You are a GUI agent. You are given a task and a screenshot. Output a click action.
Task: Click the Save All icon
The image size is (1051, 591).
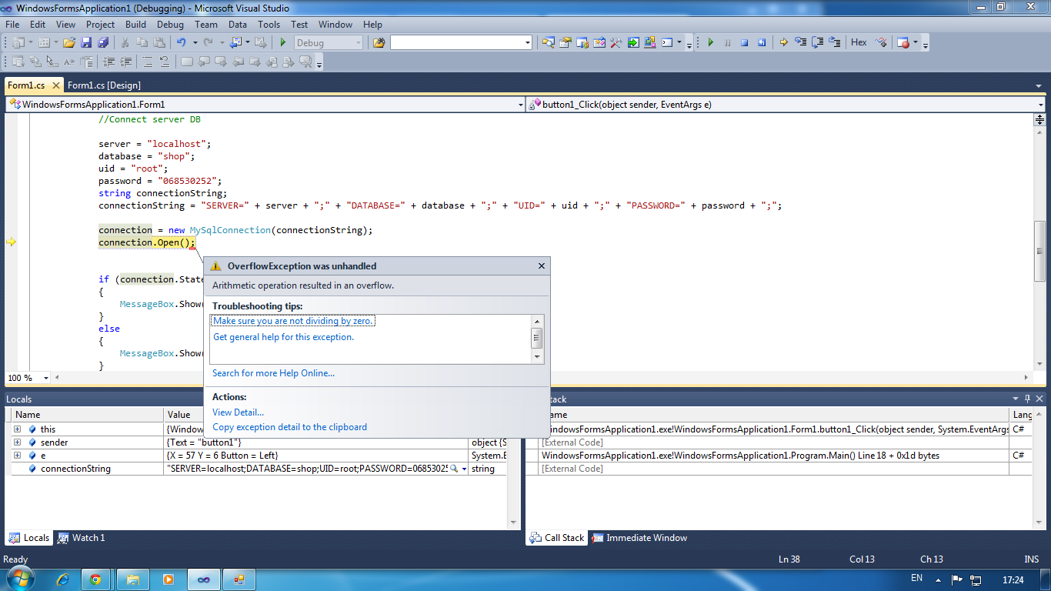(x=103, y=42)
